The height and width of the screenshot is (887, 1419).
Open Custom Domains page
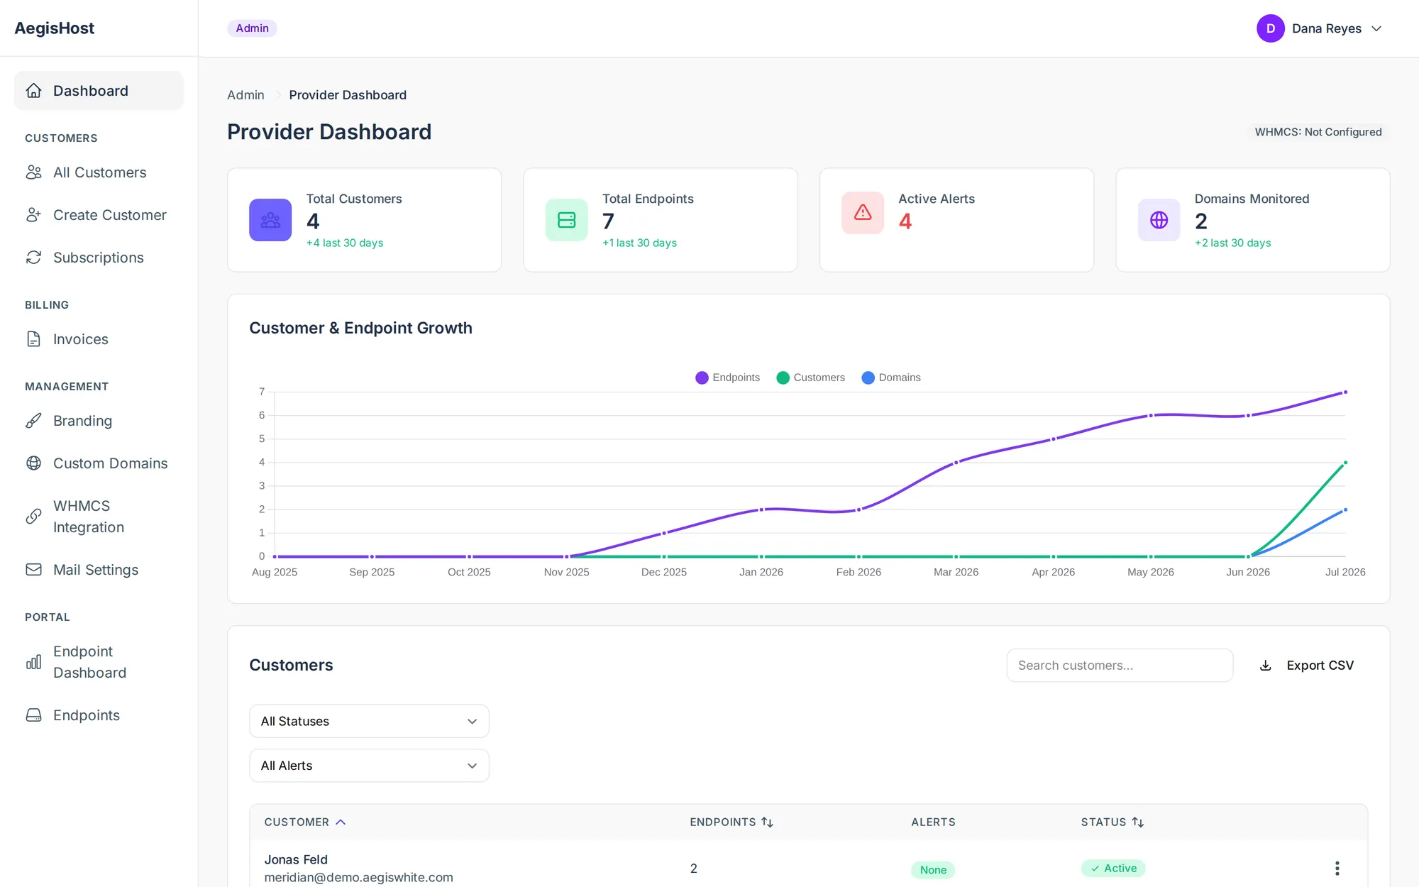click(99, 463)
